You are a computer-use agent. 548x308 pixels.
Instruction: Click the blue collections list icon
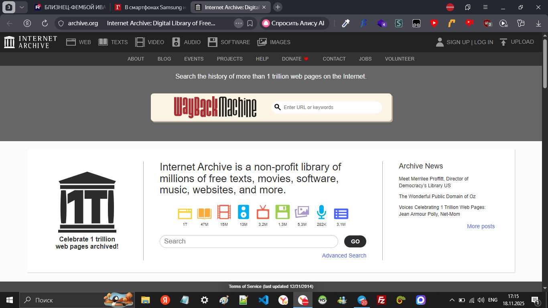[341, 213]
